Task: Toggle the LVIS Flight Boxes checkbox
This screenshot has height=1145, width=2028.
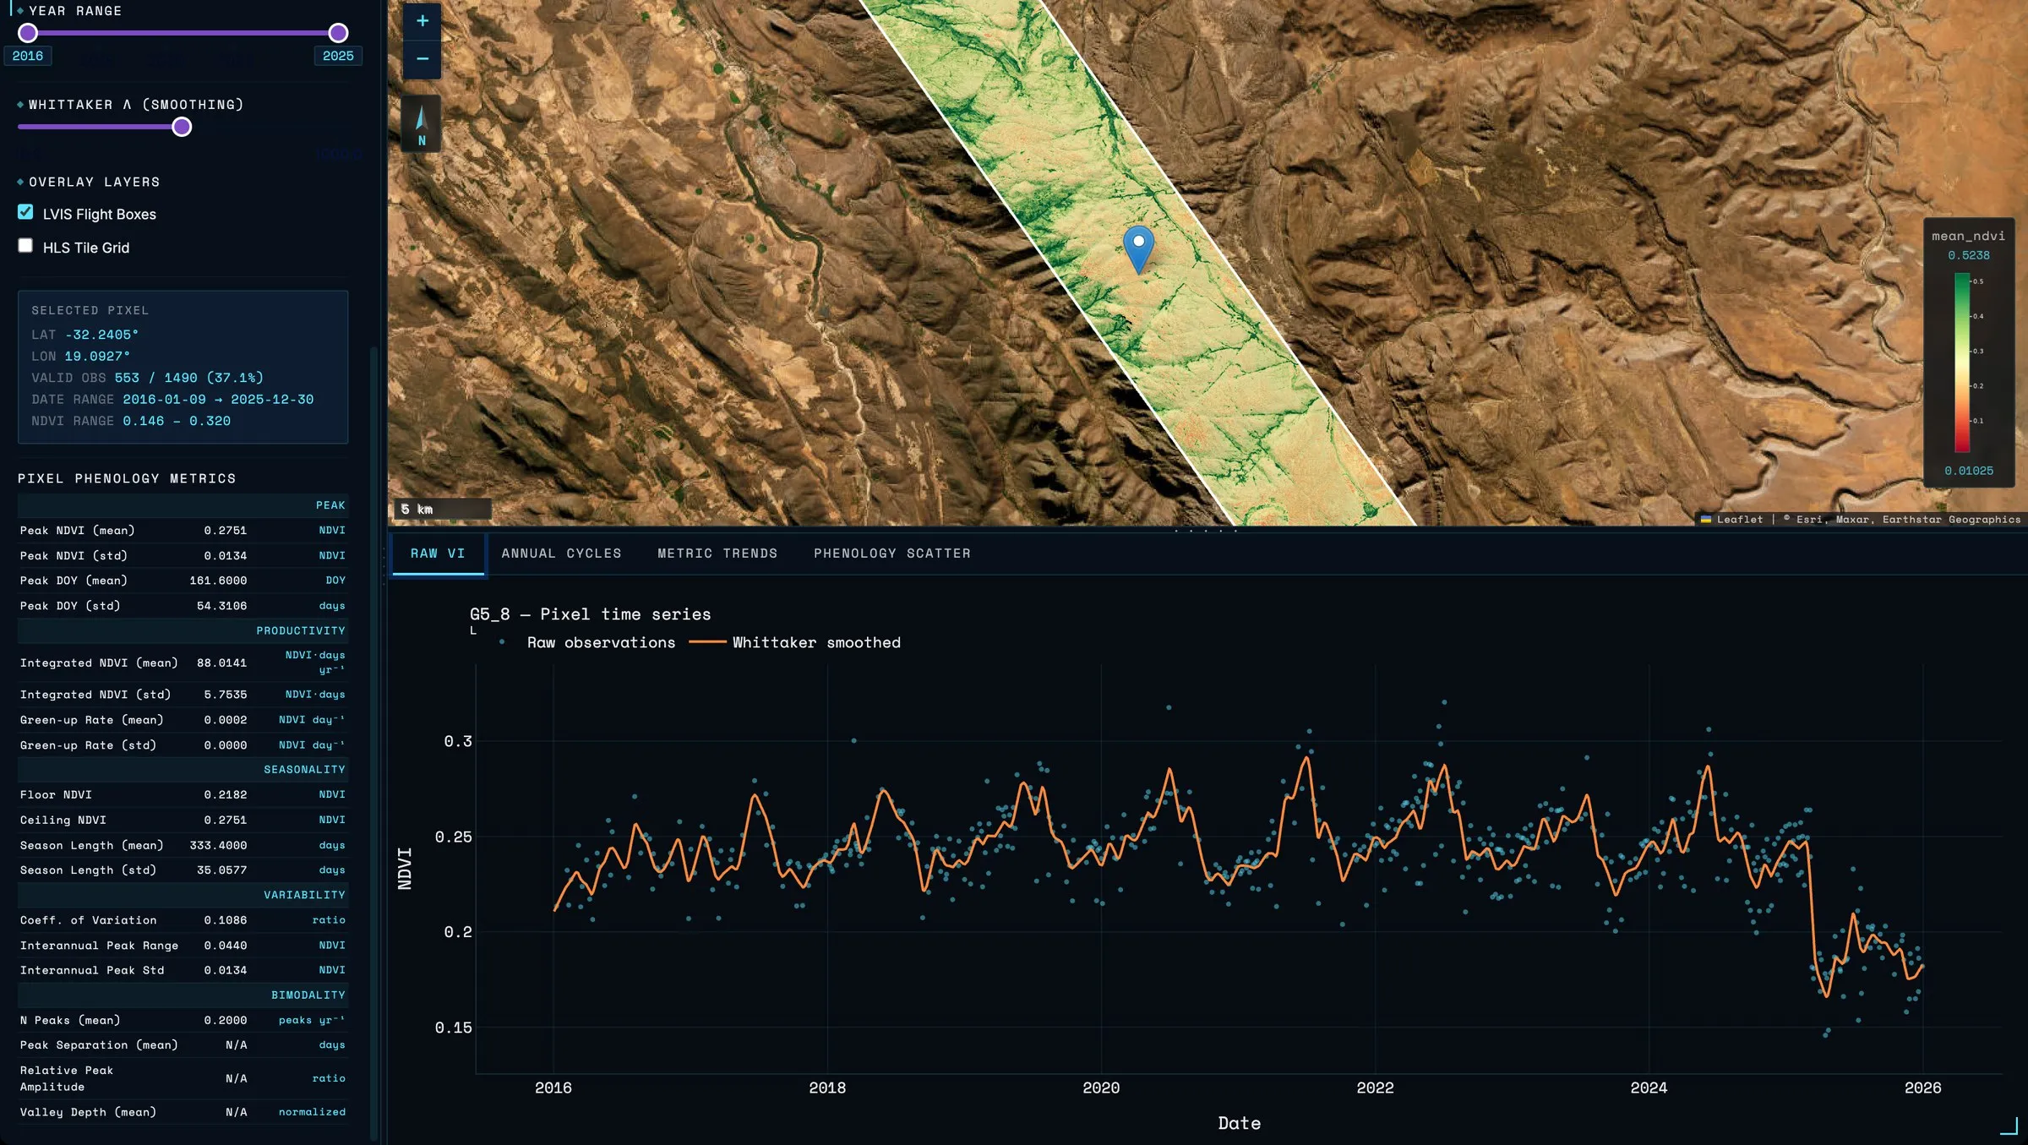Action: click(25, 212)
